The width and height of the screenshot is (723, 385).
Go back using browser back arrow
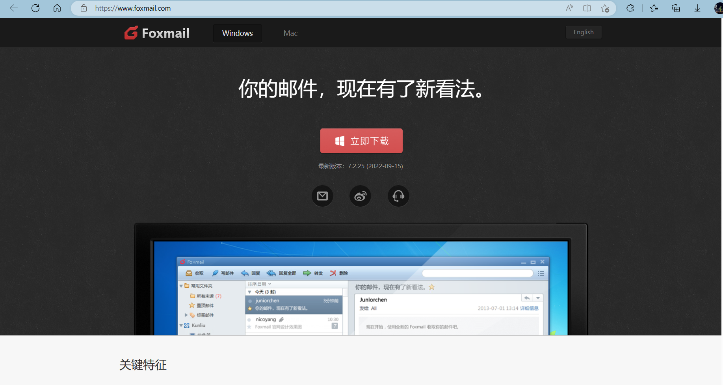[x=14, y=8]
